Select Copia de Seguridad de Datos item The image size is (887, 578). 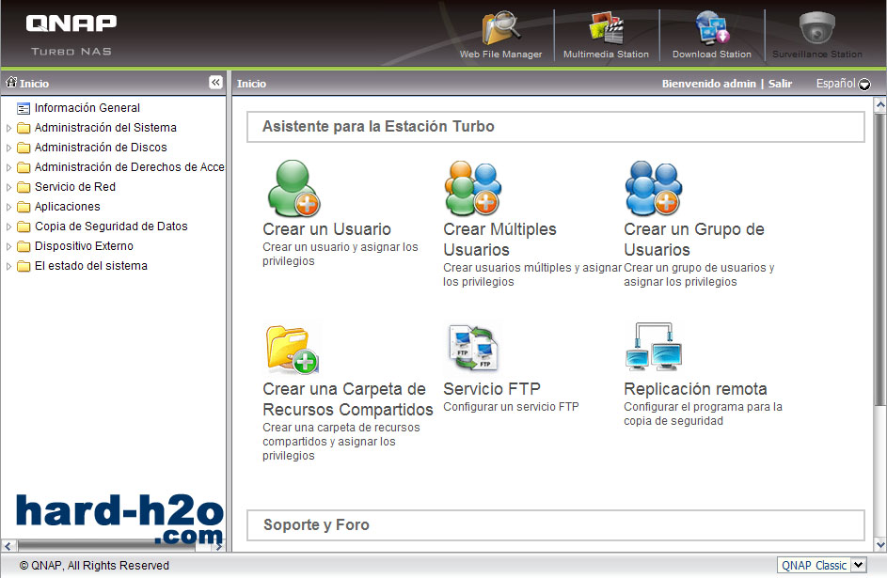(111, 226)
